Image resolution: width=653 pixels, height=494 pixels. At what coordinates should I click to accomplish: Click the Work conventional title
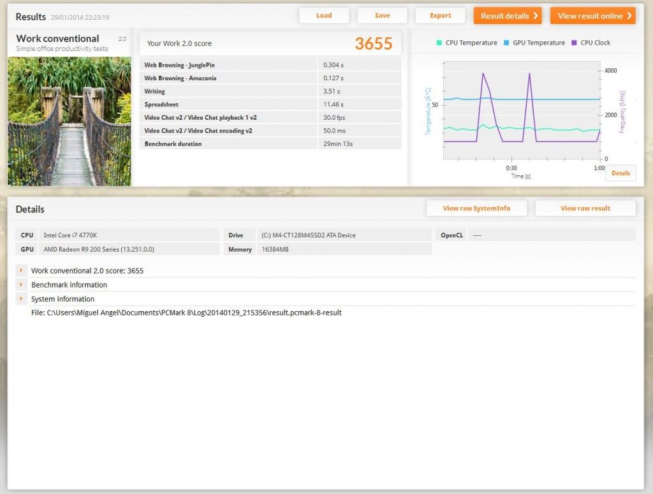coord(57,38)
